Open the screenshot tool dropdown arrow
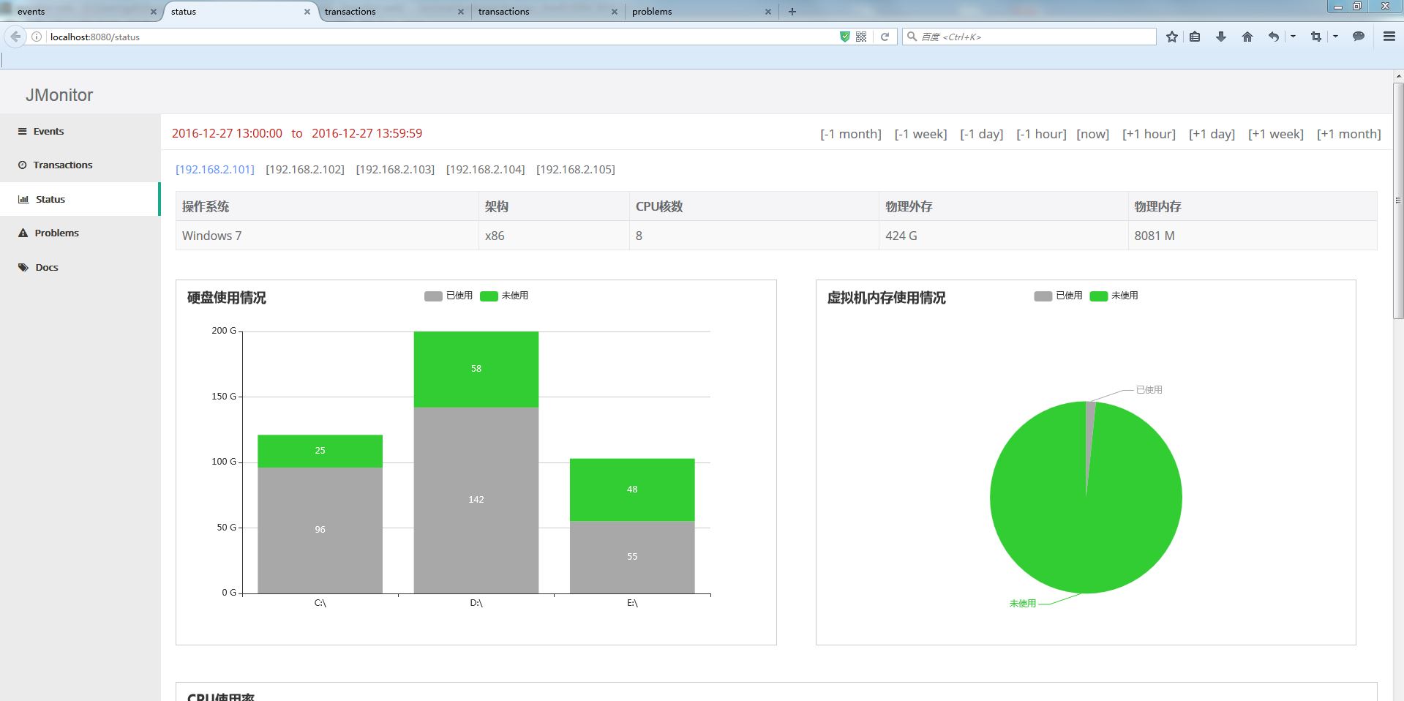This screenshot has width=1404, height=701. 1334,36
